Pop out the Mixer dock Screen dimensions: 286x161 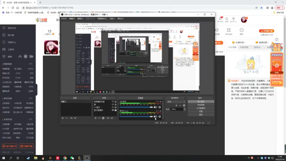click(163, 98)
